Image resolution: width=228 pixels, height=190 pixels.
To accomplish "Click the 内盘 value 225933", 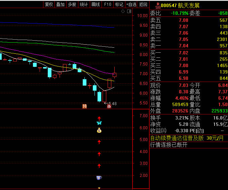I will click(x=220, y=111).
